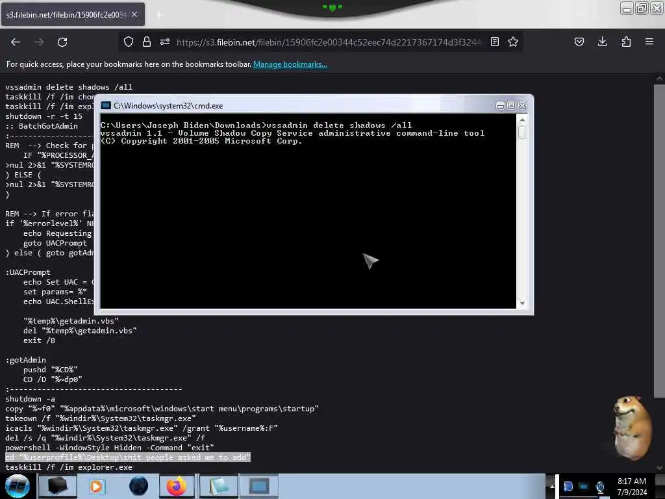Open the tracking protection shield icon
This screenshot has height=499, width=665.
tap(129, 42)
